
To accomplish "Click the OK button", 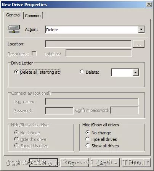I will pyautogui.click(x=43, y=163).
